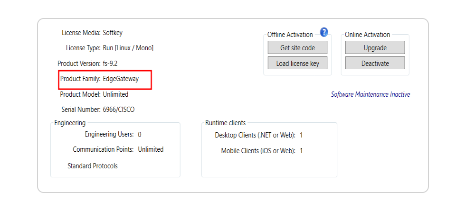The width and height of the screenshot is (466, 211).
Task: Select the Unlimited product model value
Action: click(115, 94)
